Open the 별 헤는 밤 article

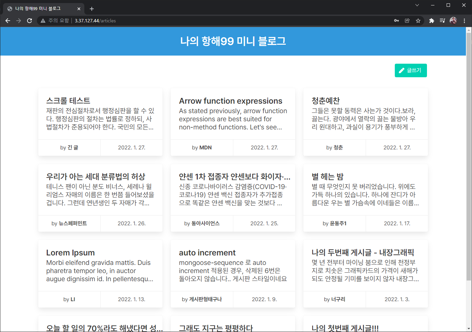click(327, 177)
